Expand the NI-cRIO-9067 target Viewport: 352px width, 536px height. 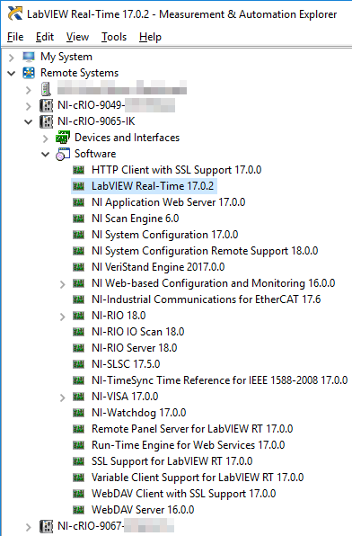point(29,527)
